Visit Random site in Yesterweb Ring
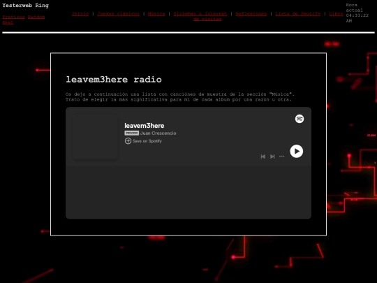377x283 pixels. coord(36,17)
